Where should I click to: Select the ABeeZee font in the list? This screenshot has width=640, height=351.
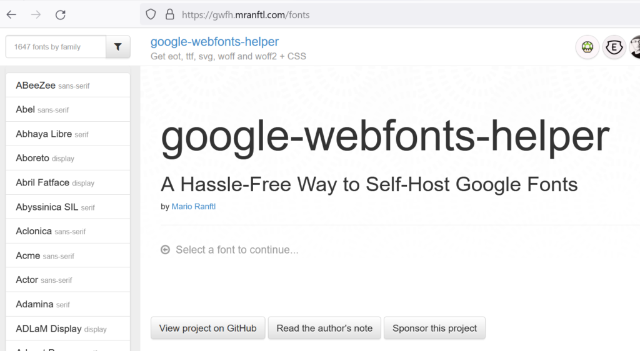(36, 86)
